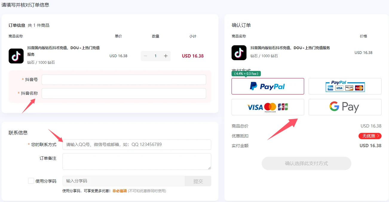Select Google Pay as the payment method
389x202 pixels.
[x=345, y=107]
